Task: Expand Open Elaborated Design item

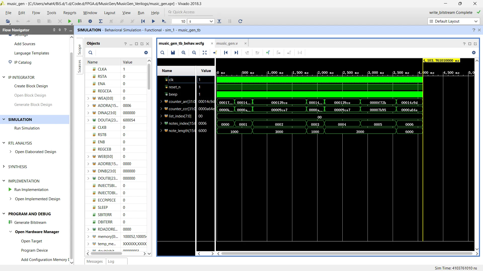Action: (x=10, y=152)
